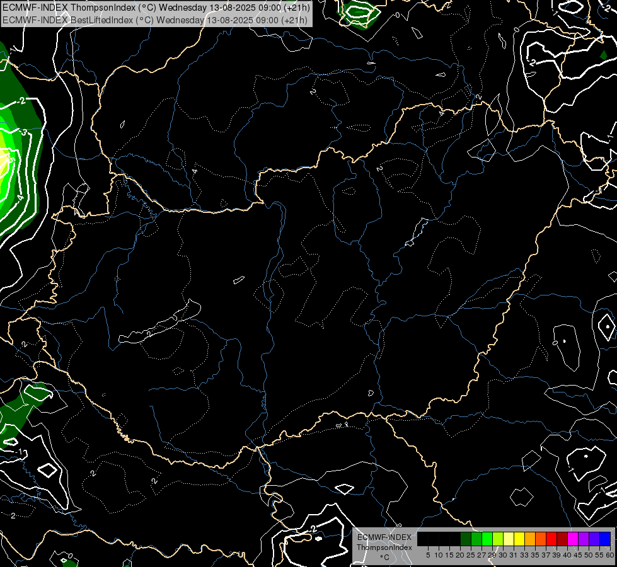This screenshot has height=567, width=617.
Task: Select the dark green 20-25 legend swatch
Action: click(466, 539)
